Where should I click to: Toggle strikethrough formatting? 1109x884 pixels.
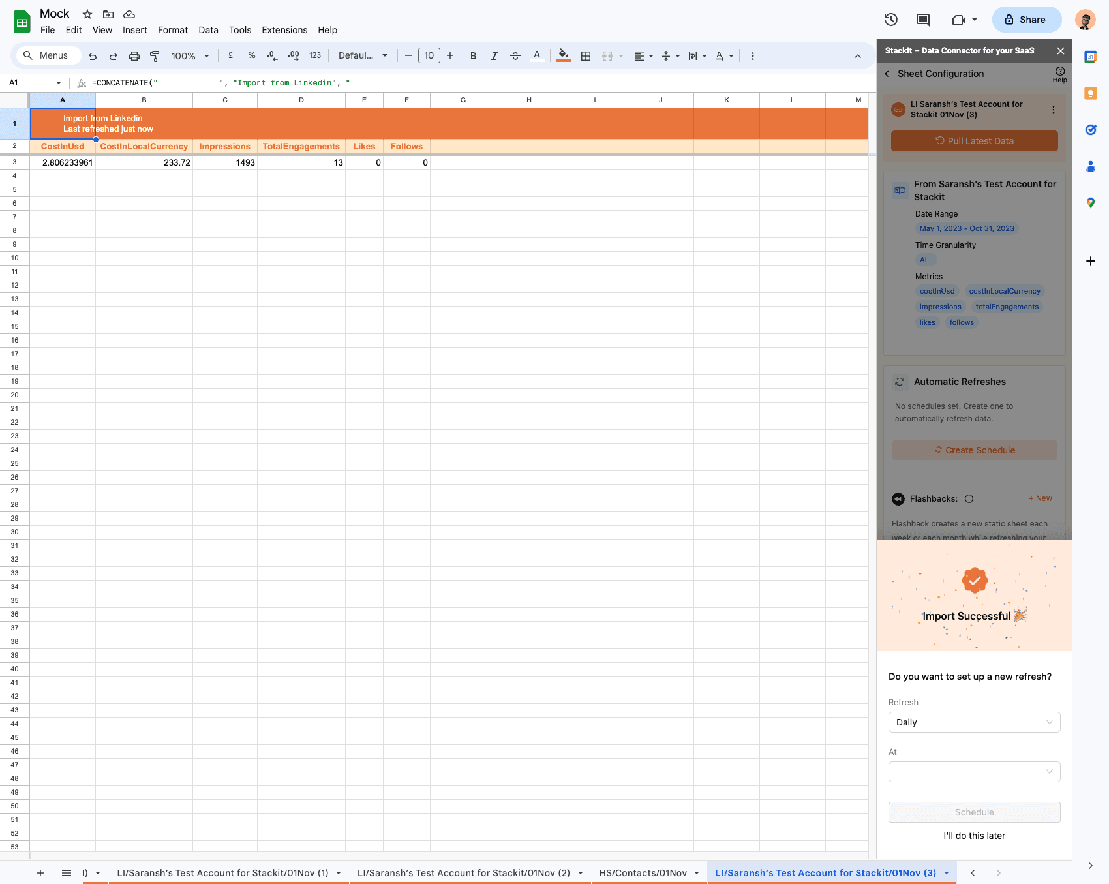(x=515, y=56)
